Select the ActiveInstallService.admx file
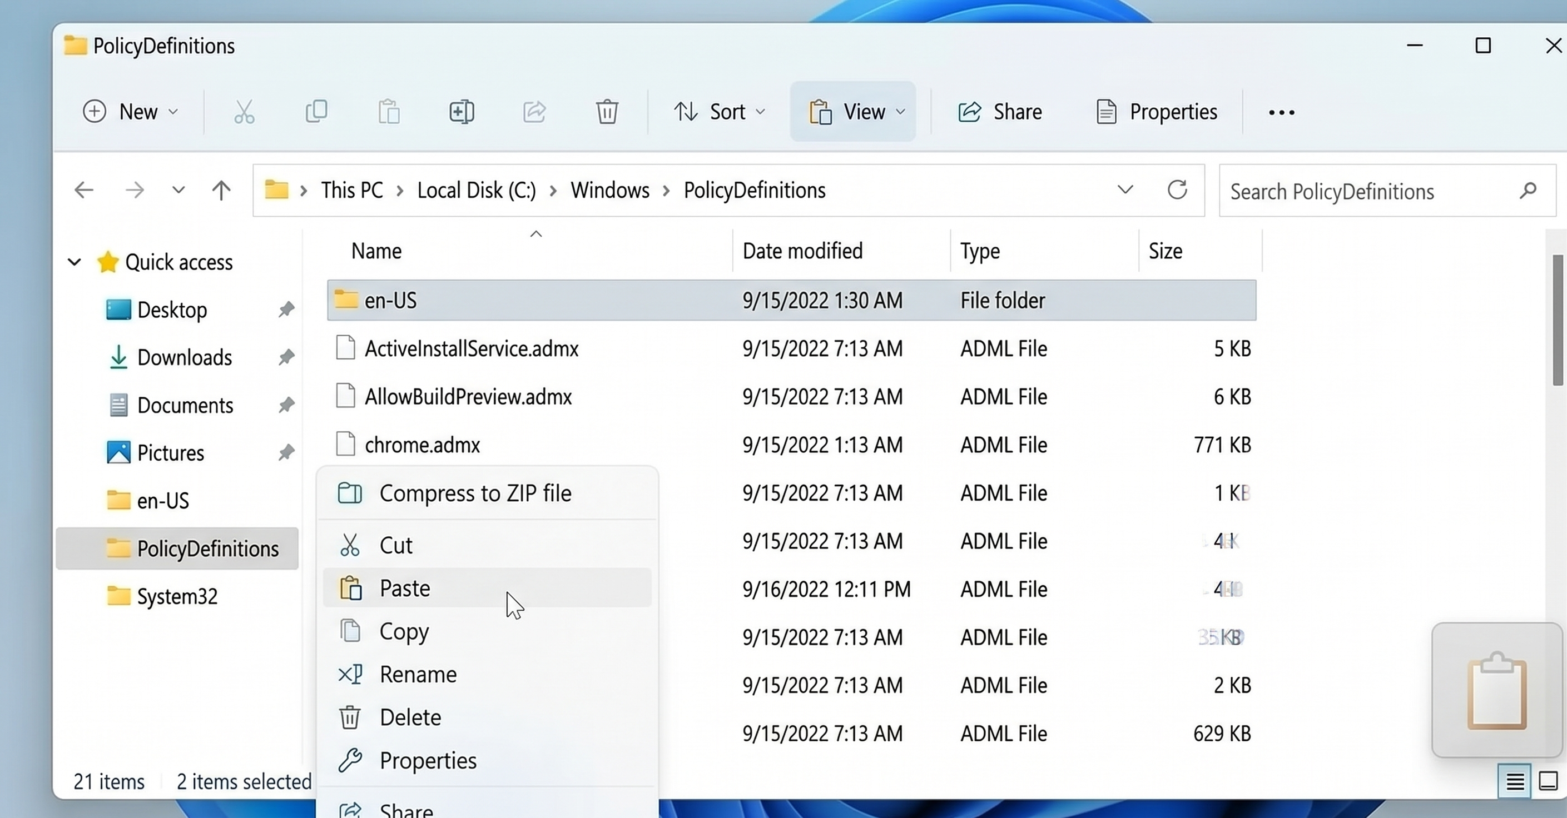This screenshot has width=1567, height=818. pos(791,348)
